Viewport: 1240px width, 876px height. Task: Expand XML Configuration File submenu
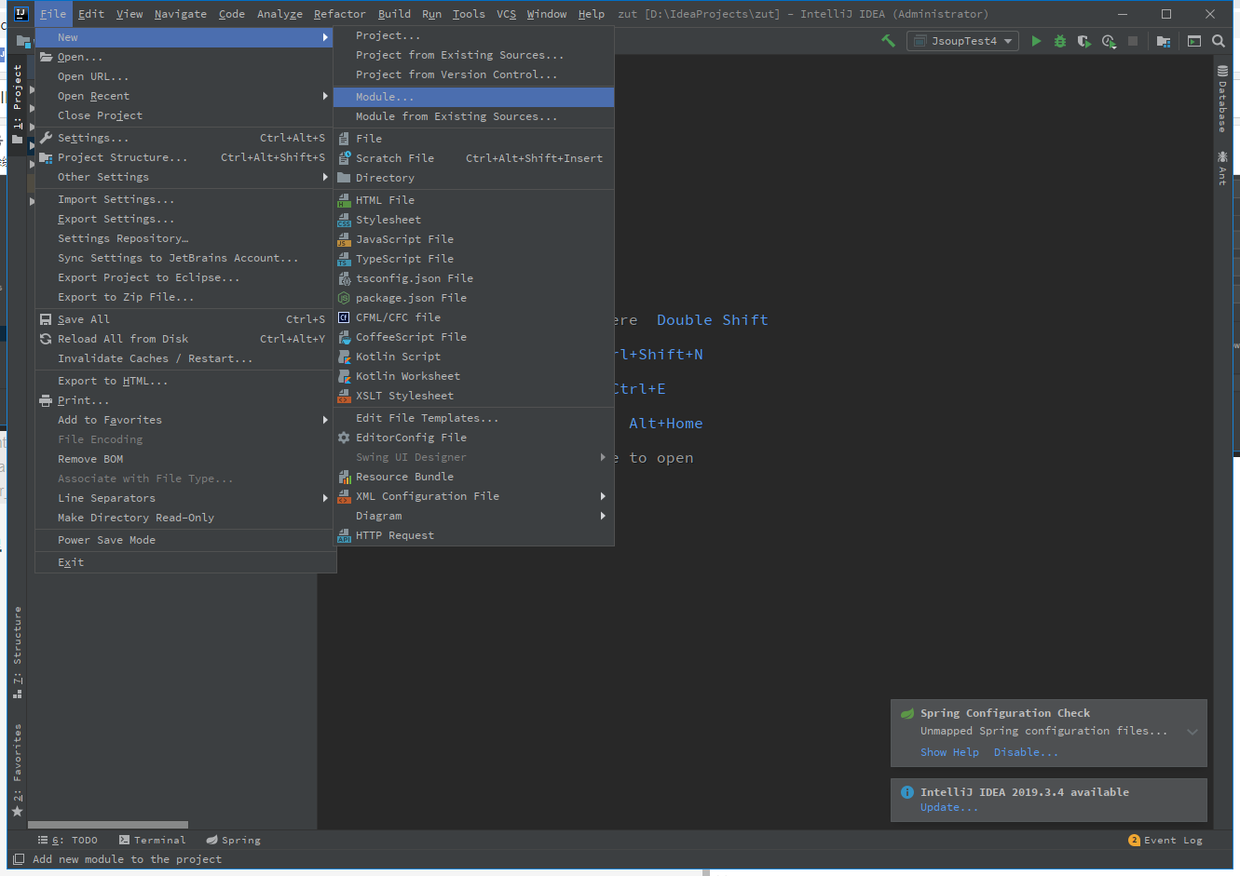tap(474, 496)
